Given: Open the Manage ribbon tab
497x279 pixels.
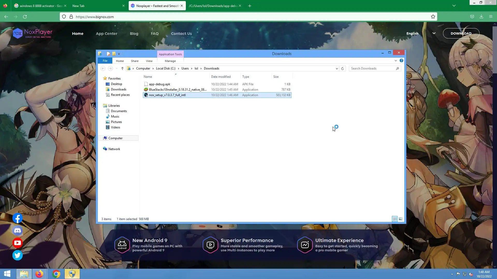Looking at the screenshot, I should click(x=170, y=61).
